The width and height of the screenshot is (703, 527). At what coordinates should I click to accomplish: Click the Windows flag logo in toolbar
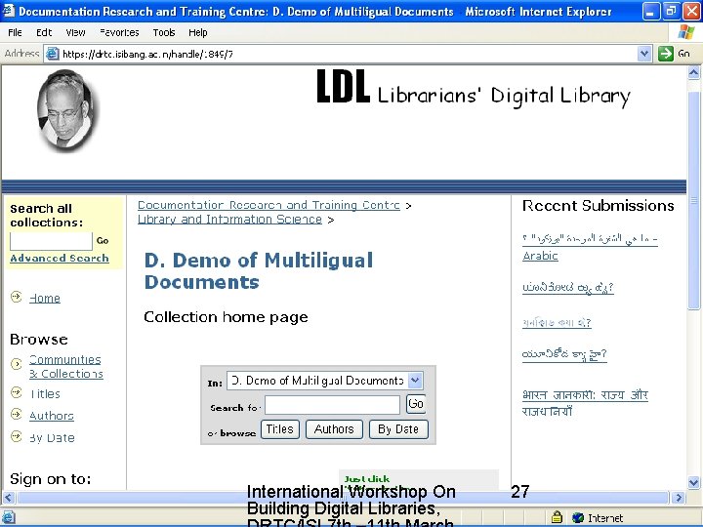[686, 32]
